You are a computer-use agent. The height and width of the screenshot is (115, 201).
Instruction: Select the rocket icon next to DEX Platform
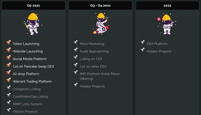[x=142, y=42]
